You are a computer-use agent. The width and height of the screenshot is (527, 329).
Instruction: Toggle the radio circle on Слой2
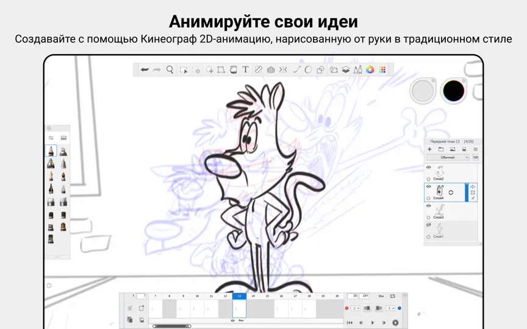pyautogui.click(x=429, y=179)
